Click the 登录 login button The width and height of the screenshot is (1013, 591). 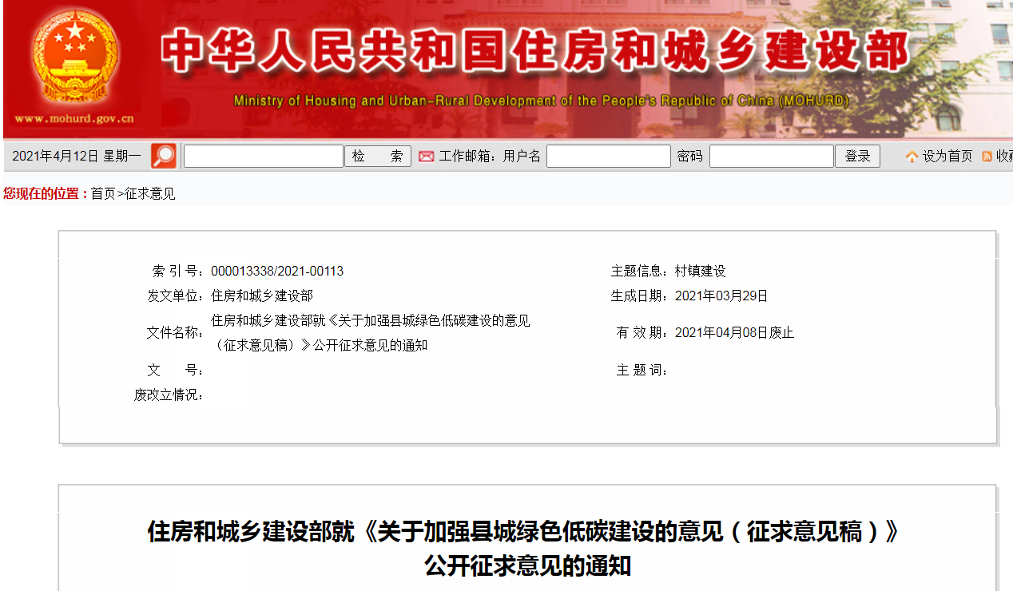point(857,156)
